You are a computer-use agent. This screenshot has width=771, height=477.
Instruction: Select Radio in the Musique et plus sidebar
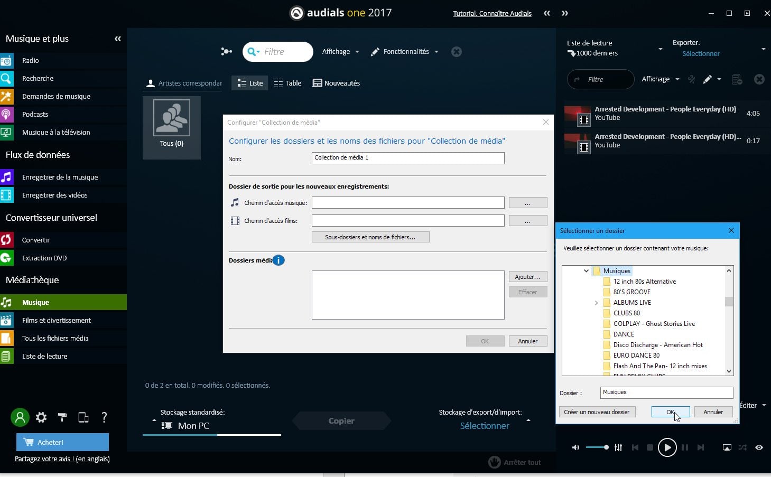coord(30,60)
